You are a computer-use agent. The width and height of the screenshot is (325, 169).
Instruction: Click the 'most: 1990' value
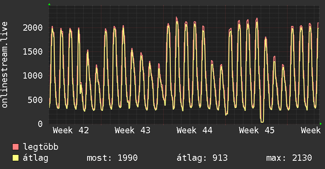pyautogui.click(x=112, y=158)
